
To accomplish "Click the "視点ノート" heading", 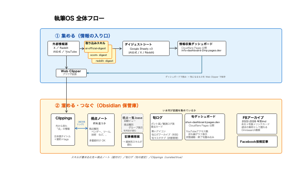I will click(x=99, y=119).
